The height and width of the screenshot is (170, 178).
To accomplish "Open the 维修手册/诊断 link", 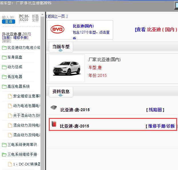I will 161,126.
